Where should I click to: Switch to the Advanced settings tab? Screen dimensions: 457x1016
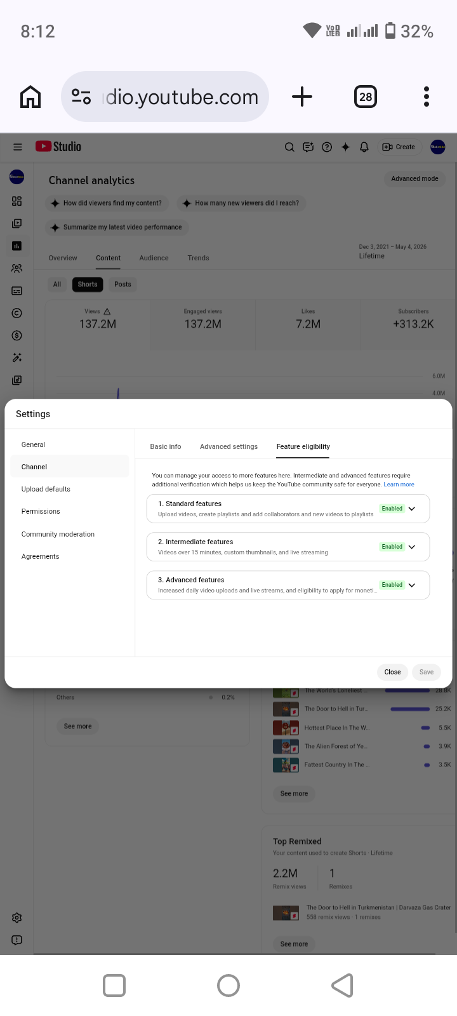228,446
